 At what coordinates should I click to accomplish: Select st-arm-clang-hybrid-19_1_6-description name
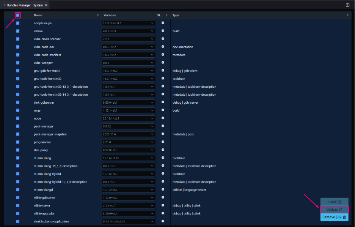point(60,182)
